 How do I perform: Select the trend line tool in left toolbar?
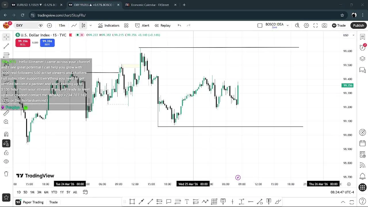click(6, 46)
